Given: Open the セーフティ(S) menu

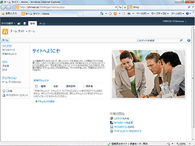Looking at the screenshot, I should pyautogui.click(x=160, y=14).
